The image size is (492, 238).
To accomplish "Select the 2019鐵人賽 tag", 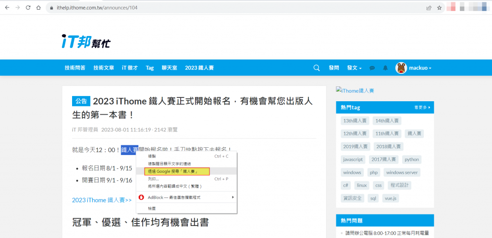I will 356,146.
